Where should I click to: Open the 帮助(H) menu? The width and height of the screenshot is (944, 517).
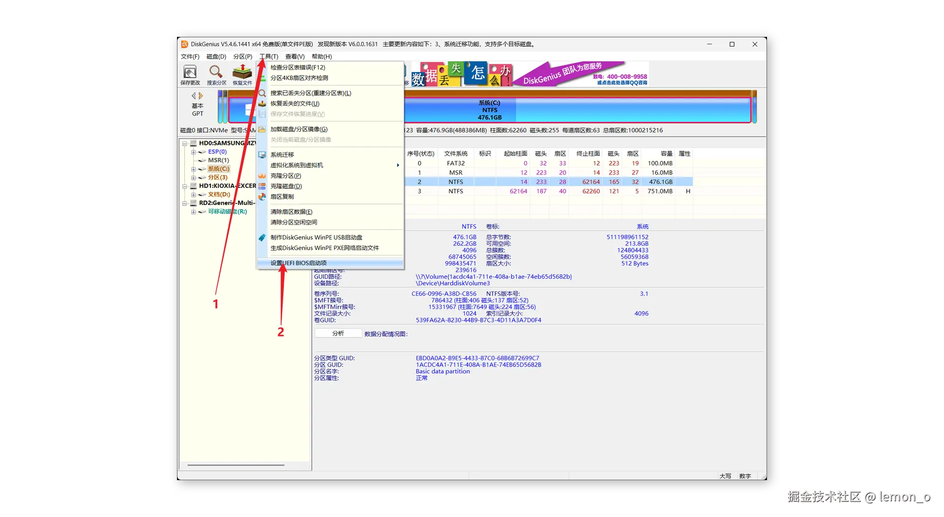point(322,57)
